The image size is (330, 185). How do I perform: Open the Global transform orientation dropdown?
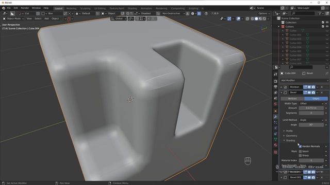(x=119, y=18)
